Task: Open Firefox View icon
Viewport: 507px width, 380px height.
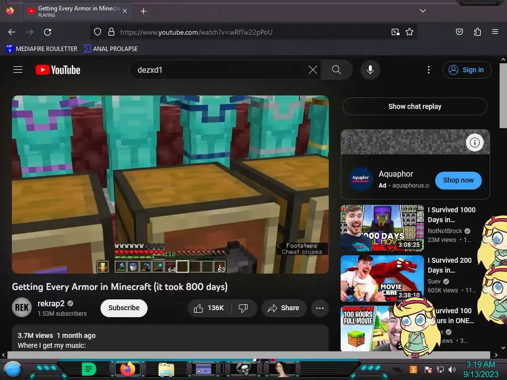Action: (x=10, y=11)
